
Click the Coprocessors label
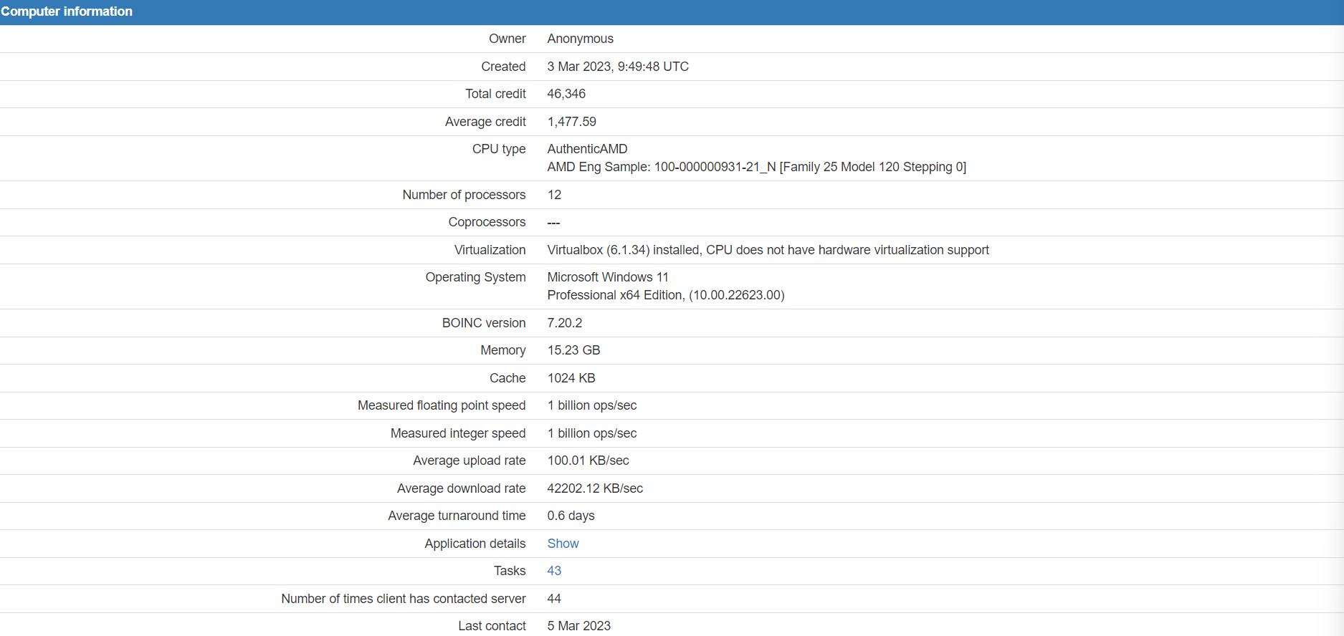pos(487,222)
